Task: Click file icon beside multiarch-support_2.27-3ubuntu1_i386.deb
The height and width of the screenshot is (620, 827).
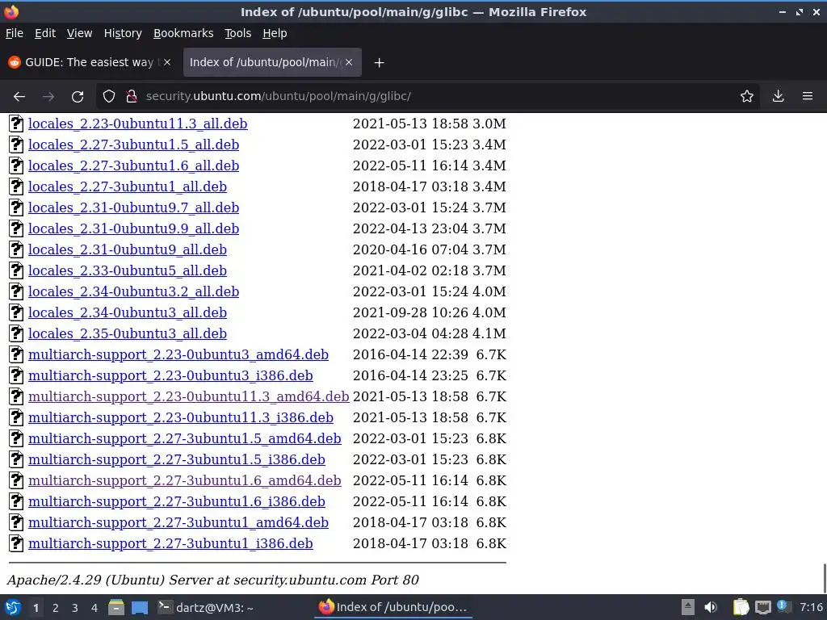Action: pyautogui.click(x=16, y=543)
